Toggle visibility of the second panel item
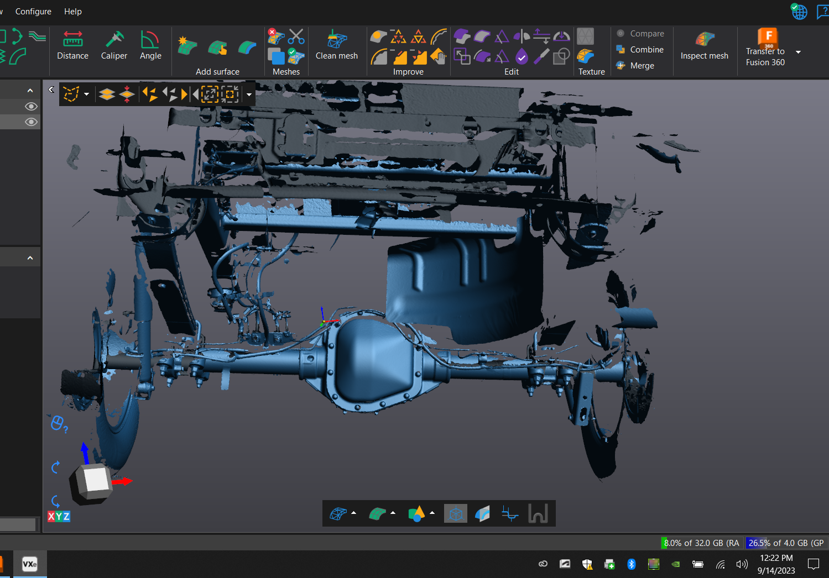The image size is (829, 578). (31, 122)
